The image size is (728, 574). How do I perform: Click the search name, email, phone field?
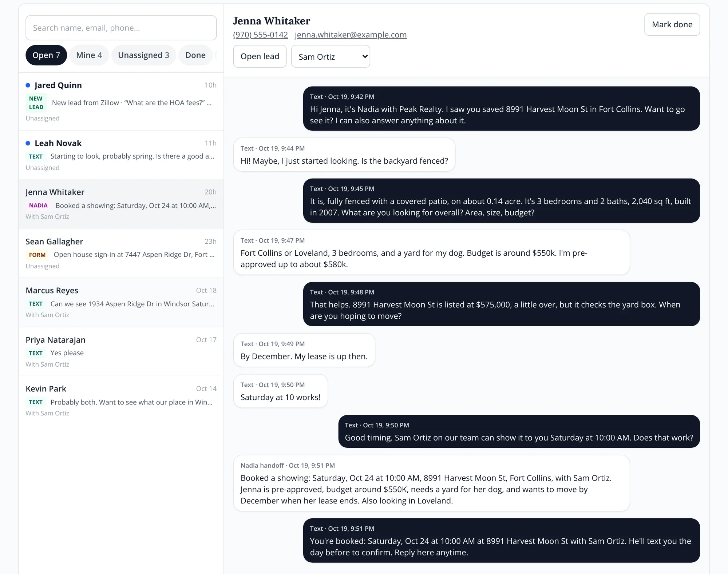pyautogui.click(x=121, y=28)
